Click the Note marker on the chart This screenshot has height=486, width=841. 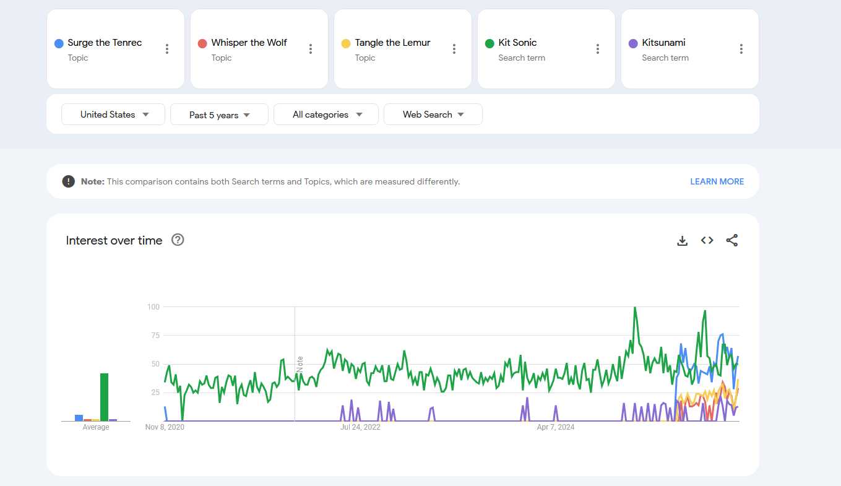tap(300, 363)
